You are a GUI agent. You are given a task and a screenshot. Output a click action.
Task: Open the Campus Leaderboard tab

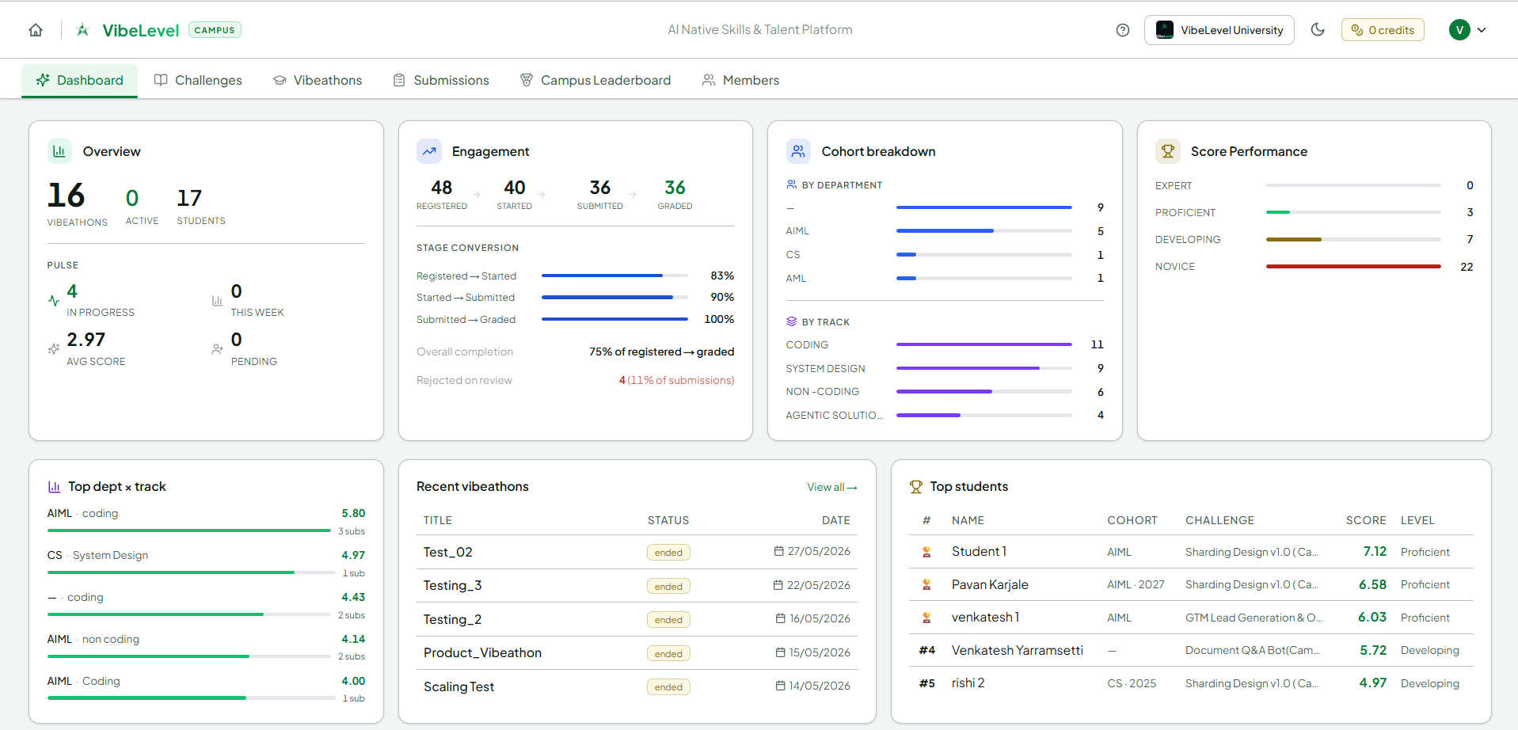tap(595, 80)
